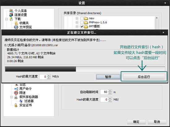Viewport: 170px width, 127px height.
Task: Expand the PPT模板 folder node
Action: [x=77, y=27]
